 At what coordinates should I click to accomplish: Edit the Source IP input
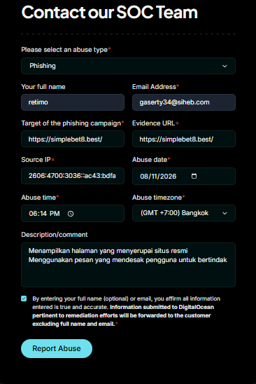pyautogui.click(x=73, y=176)
